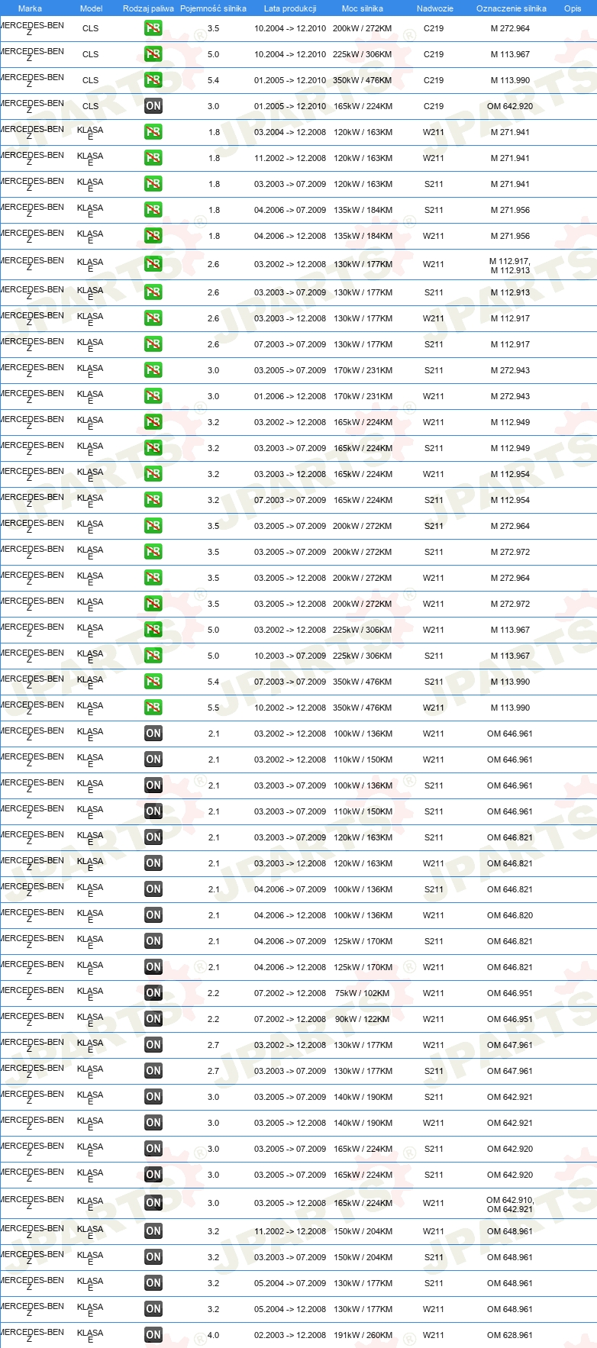Click the Rodzaj paliwa column header
The height and width of the screenshot is (1348, 597).
coord(148,8)
